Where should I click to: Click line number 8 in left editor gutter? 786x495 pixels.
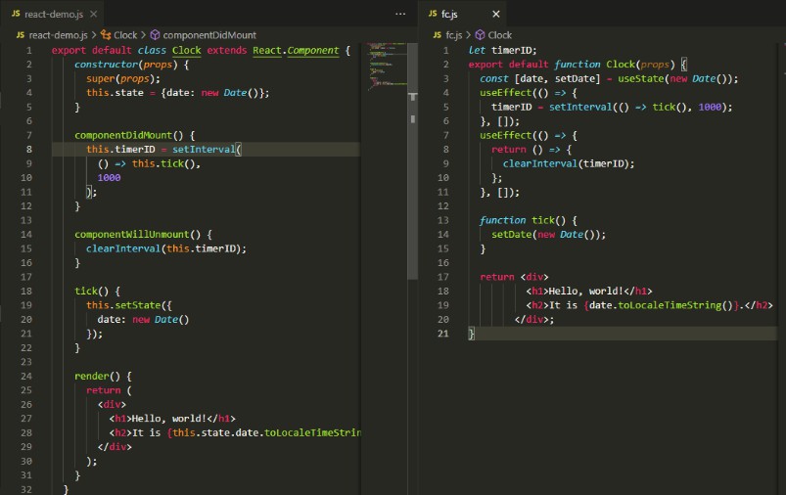tap(30, 150)
